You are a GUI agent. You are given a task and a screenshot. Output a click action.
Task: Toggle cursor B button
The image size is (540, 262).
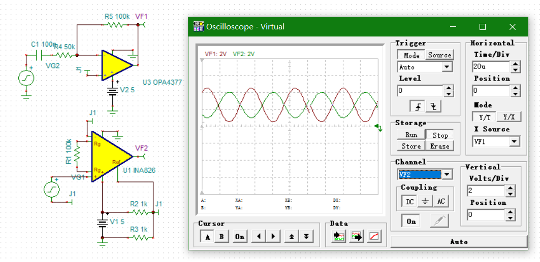point(222,237)
